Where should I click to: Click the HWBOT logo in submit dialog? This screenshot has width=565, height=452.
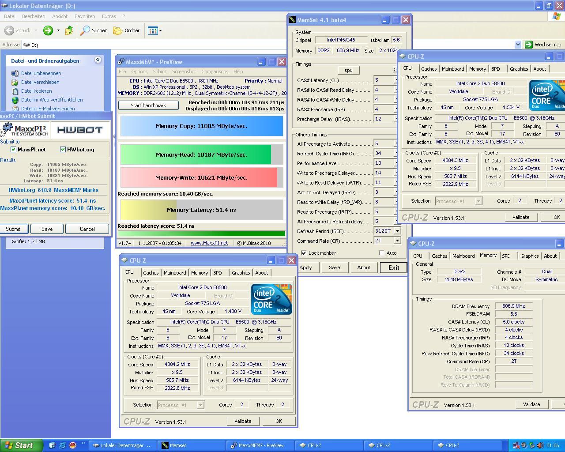click(80, 130)
